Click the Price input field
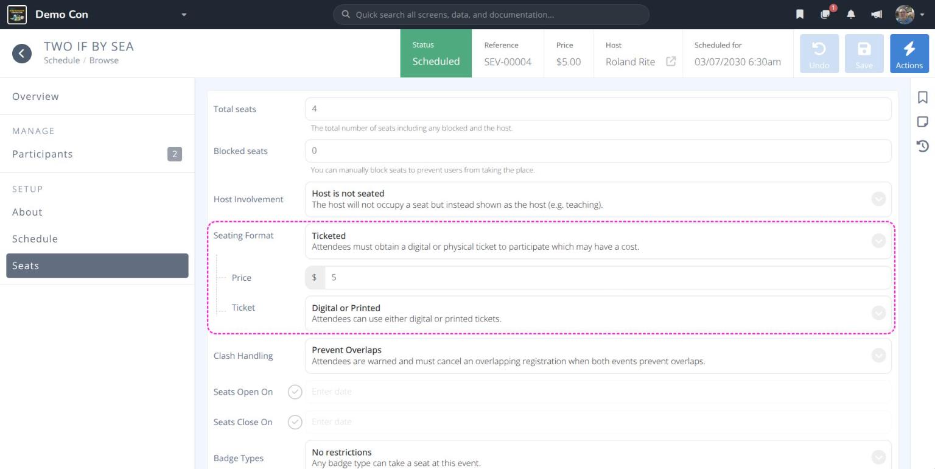This screenshot has width=935, height=469. (608, 278)
